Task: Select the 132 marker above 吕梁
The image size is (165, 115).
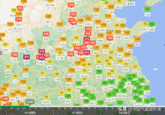Action: pyautogui.click(x=60, y=24)
